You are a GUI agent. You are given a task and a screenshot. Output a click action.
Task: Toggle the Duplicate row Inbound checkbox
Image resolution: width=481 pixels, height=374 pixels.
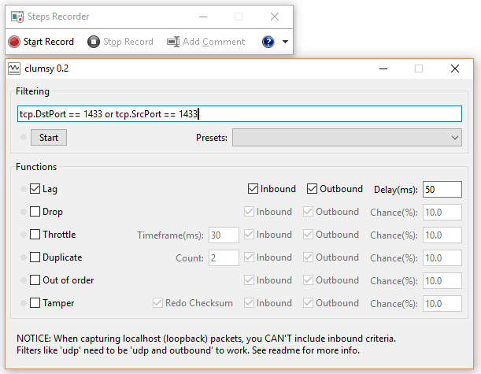pyautogui.click(x=249, y=257)
